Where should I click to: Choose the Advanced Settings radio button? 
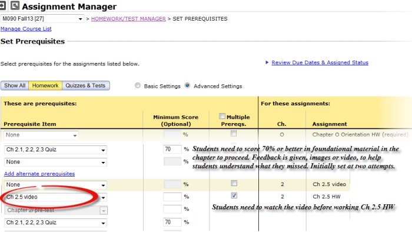[x=187, y=85]
